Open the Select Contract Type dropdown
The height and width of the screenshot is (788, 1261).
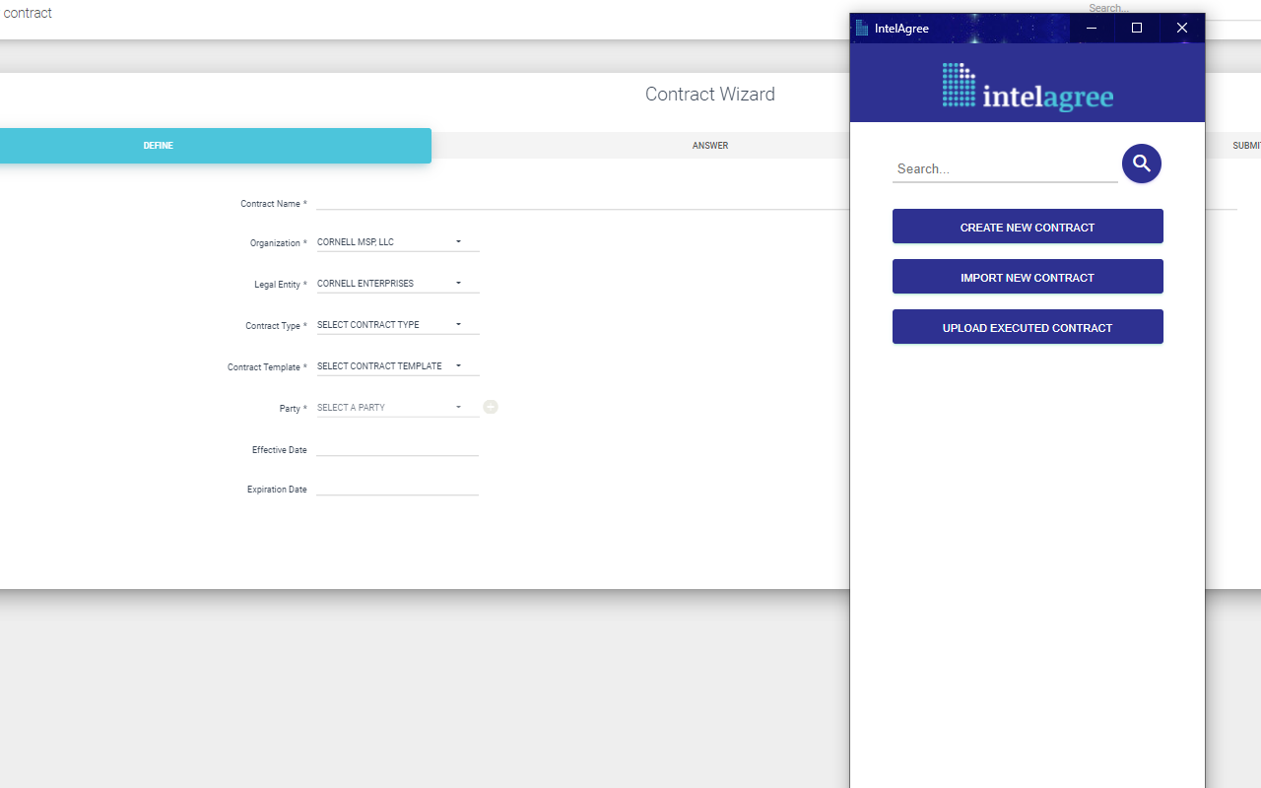[398, 325]
